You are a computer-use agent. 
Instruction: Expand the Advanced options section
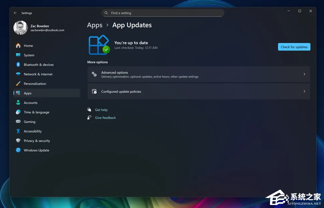click(x=199, y=74)
